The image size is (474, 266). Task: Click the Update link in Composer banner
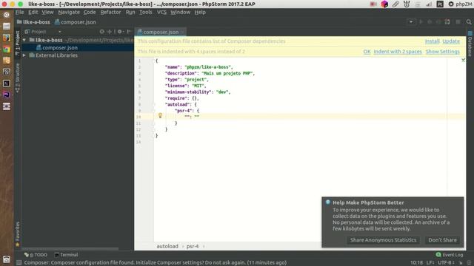tap(451, 41)
